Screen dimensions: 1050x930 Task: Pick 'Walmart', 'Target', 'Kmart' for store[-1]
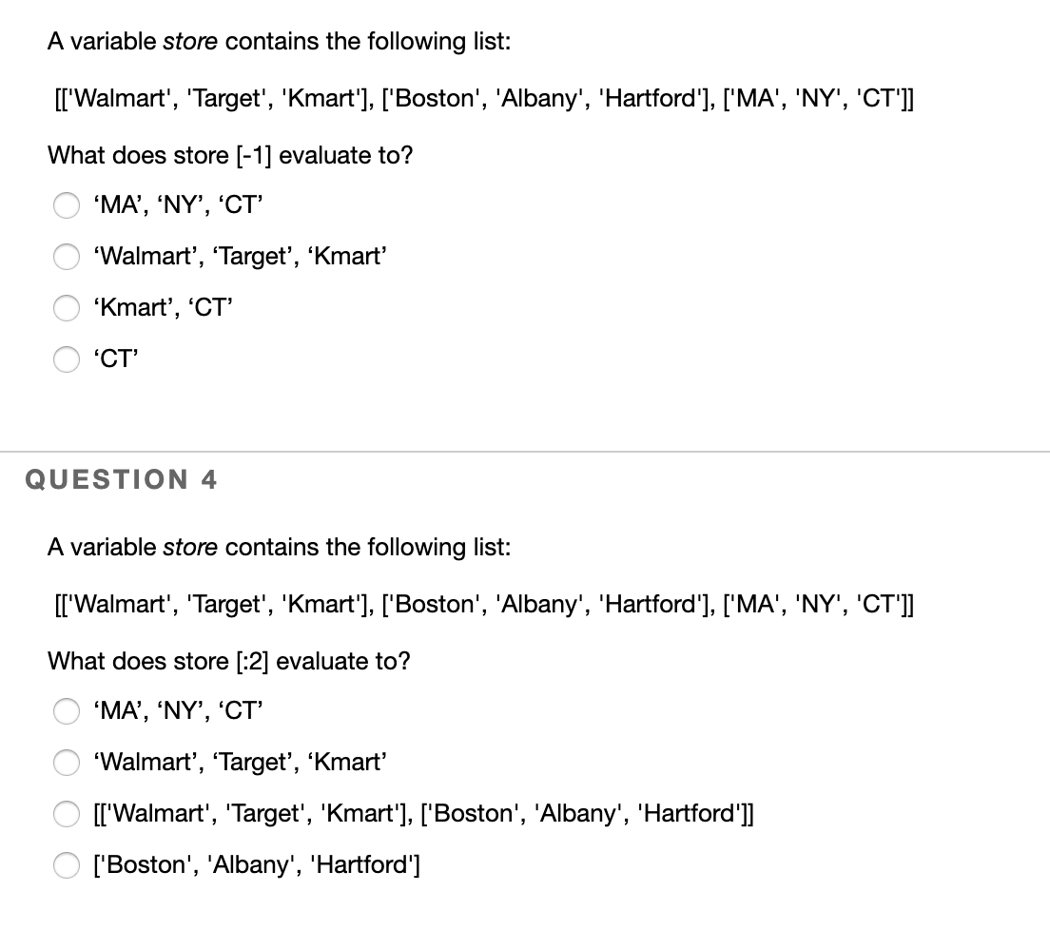(67, 257)
